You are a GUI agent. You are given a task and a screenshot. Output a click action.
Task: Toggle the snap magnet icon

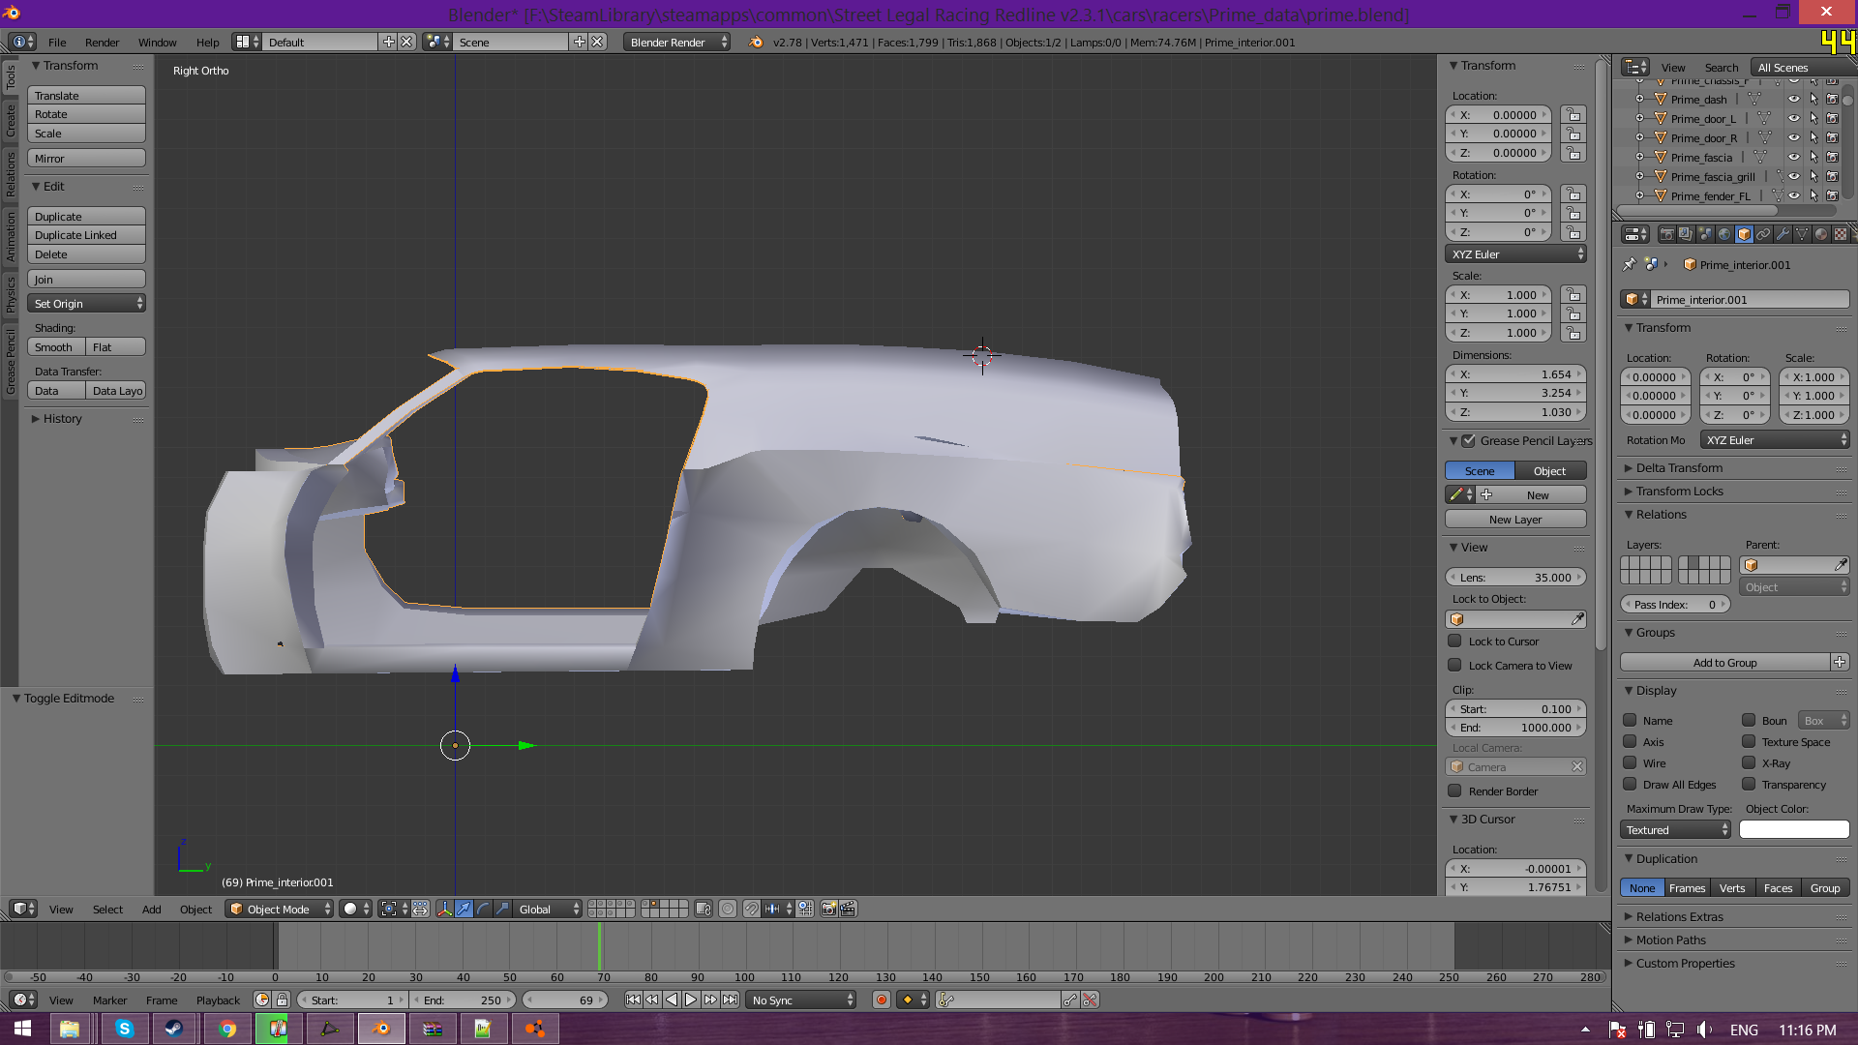(751, 909)
